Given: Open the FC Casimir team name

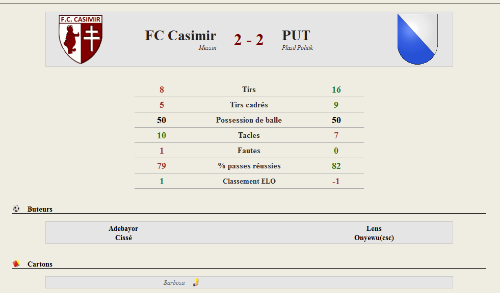Looking at the screenshot, I should [x=180, y=35].
